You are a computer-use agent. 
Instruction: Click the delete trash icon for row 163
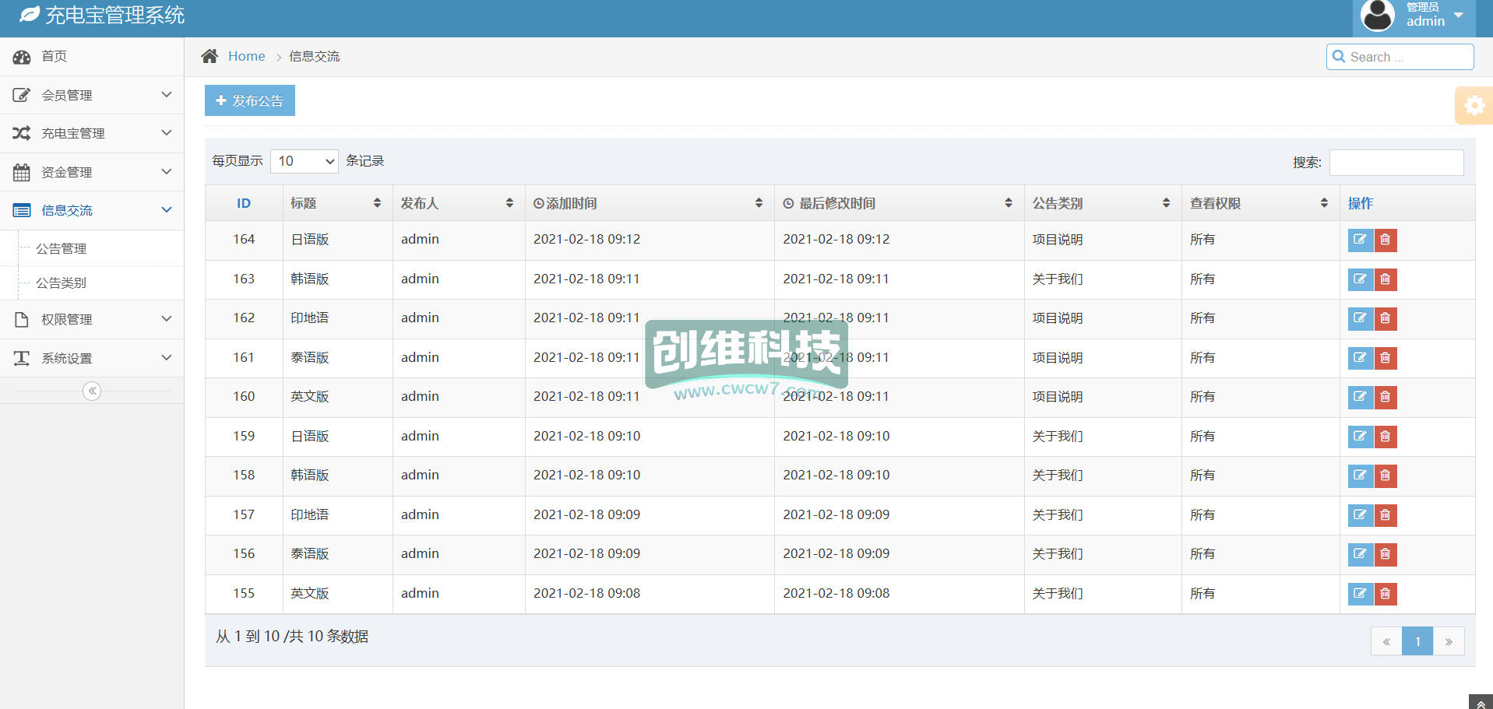[x=1386, y=279]
